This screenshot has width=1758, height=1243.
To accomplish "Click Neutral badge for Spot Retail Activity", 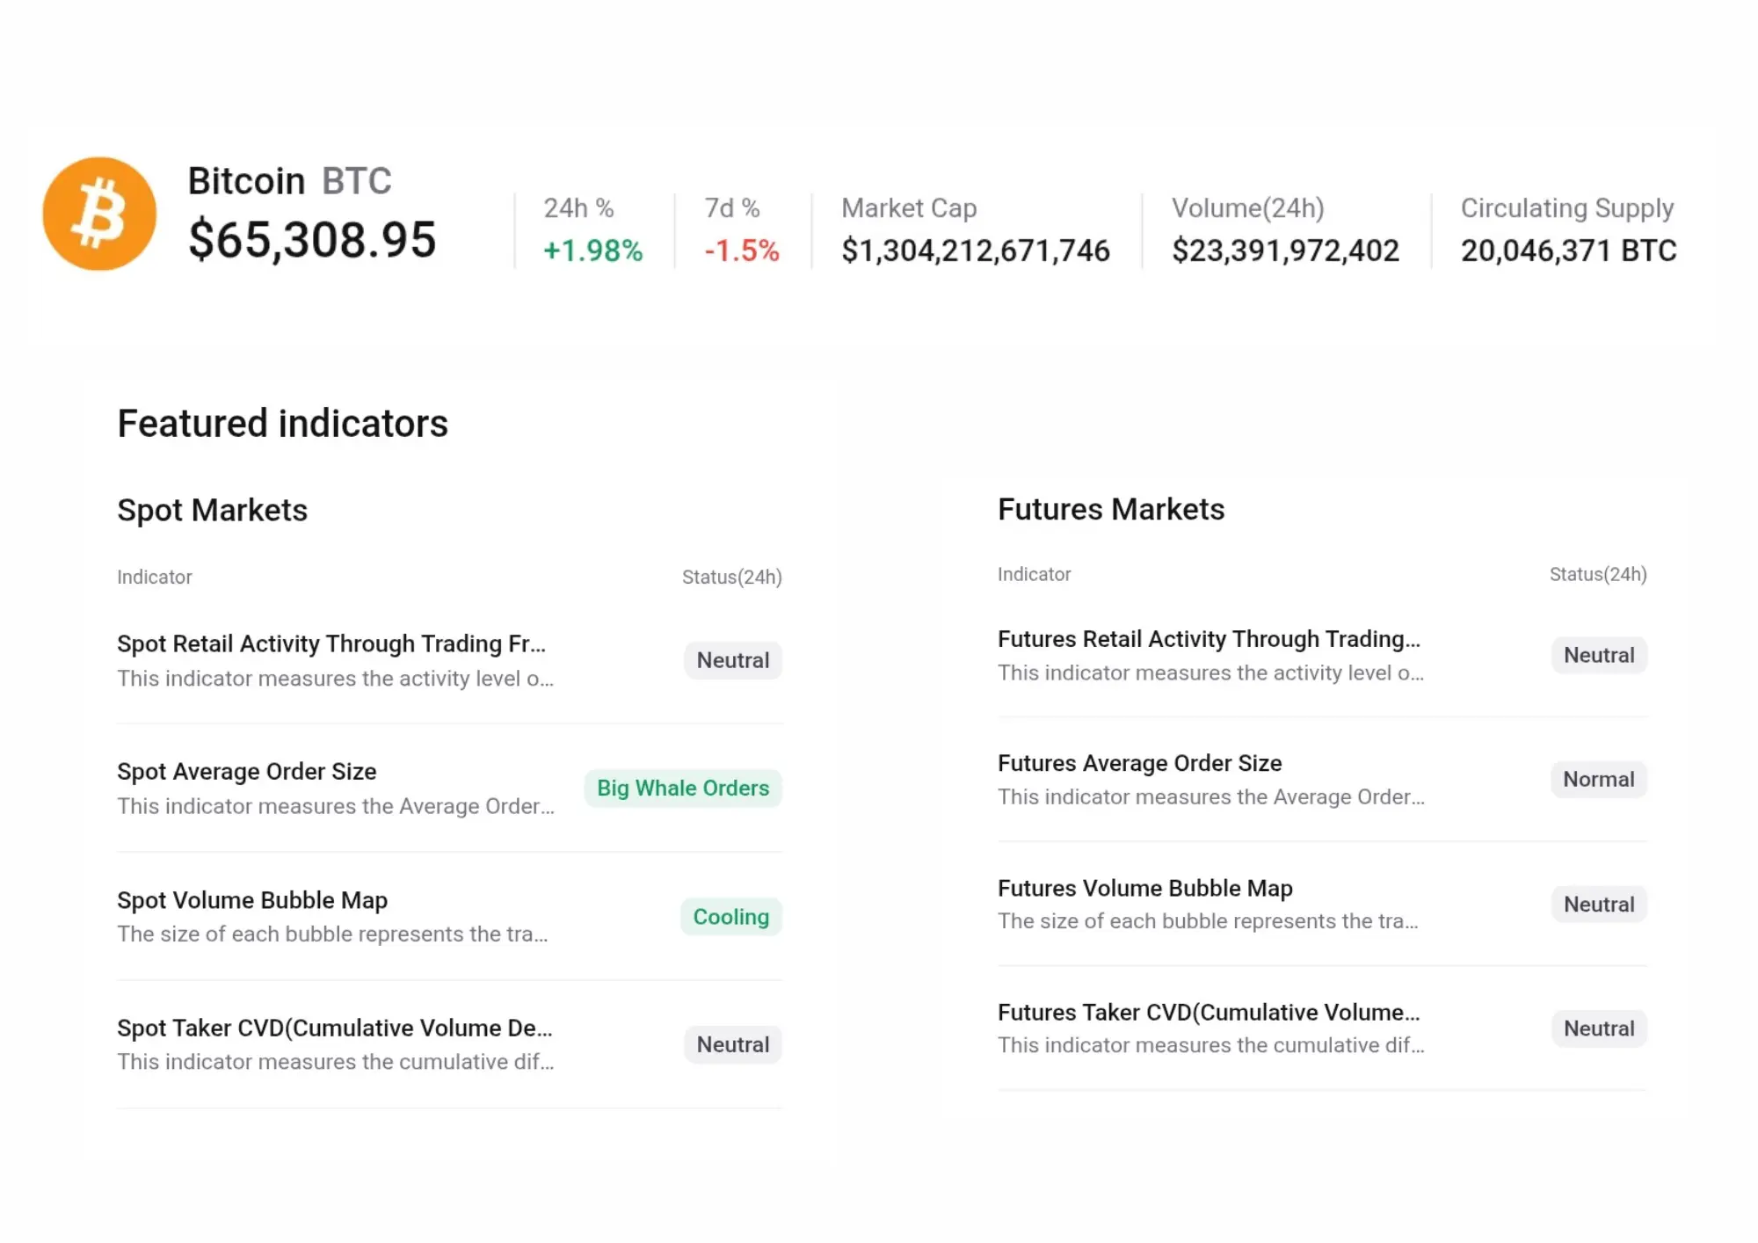I will [733, 660].
